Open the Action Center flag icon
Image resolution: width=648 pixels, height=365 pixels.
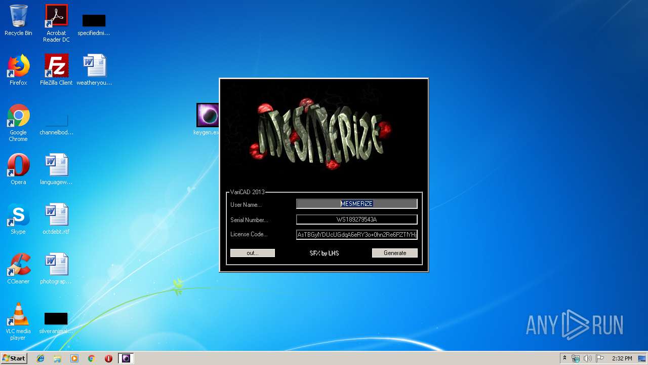(x=600, y=358)
